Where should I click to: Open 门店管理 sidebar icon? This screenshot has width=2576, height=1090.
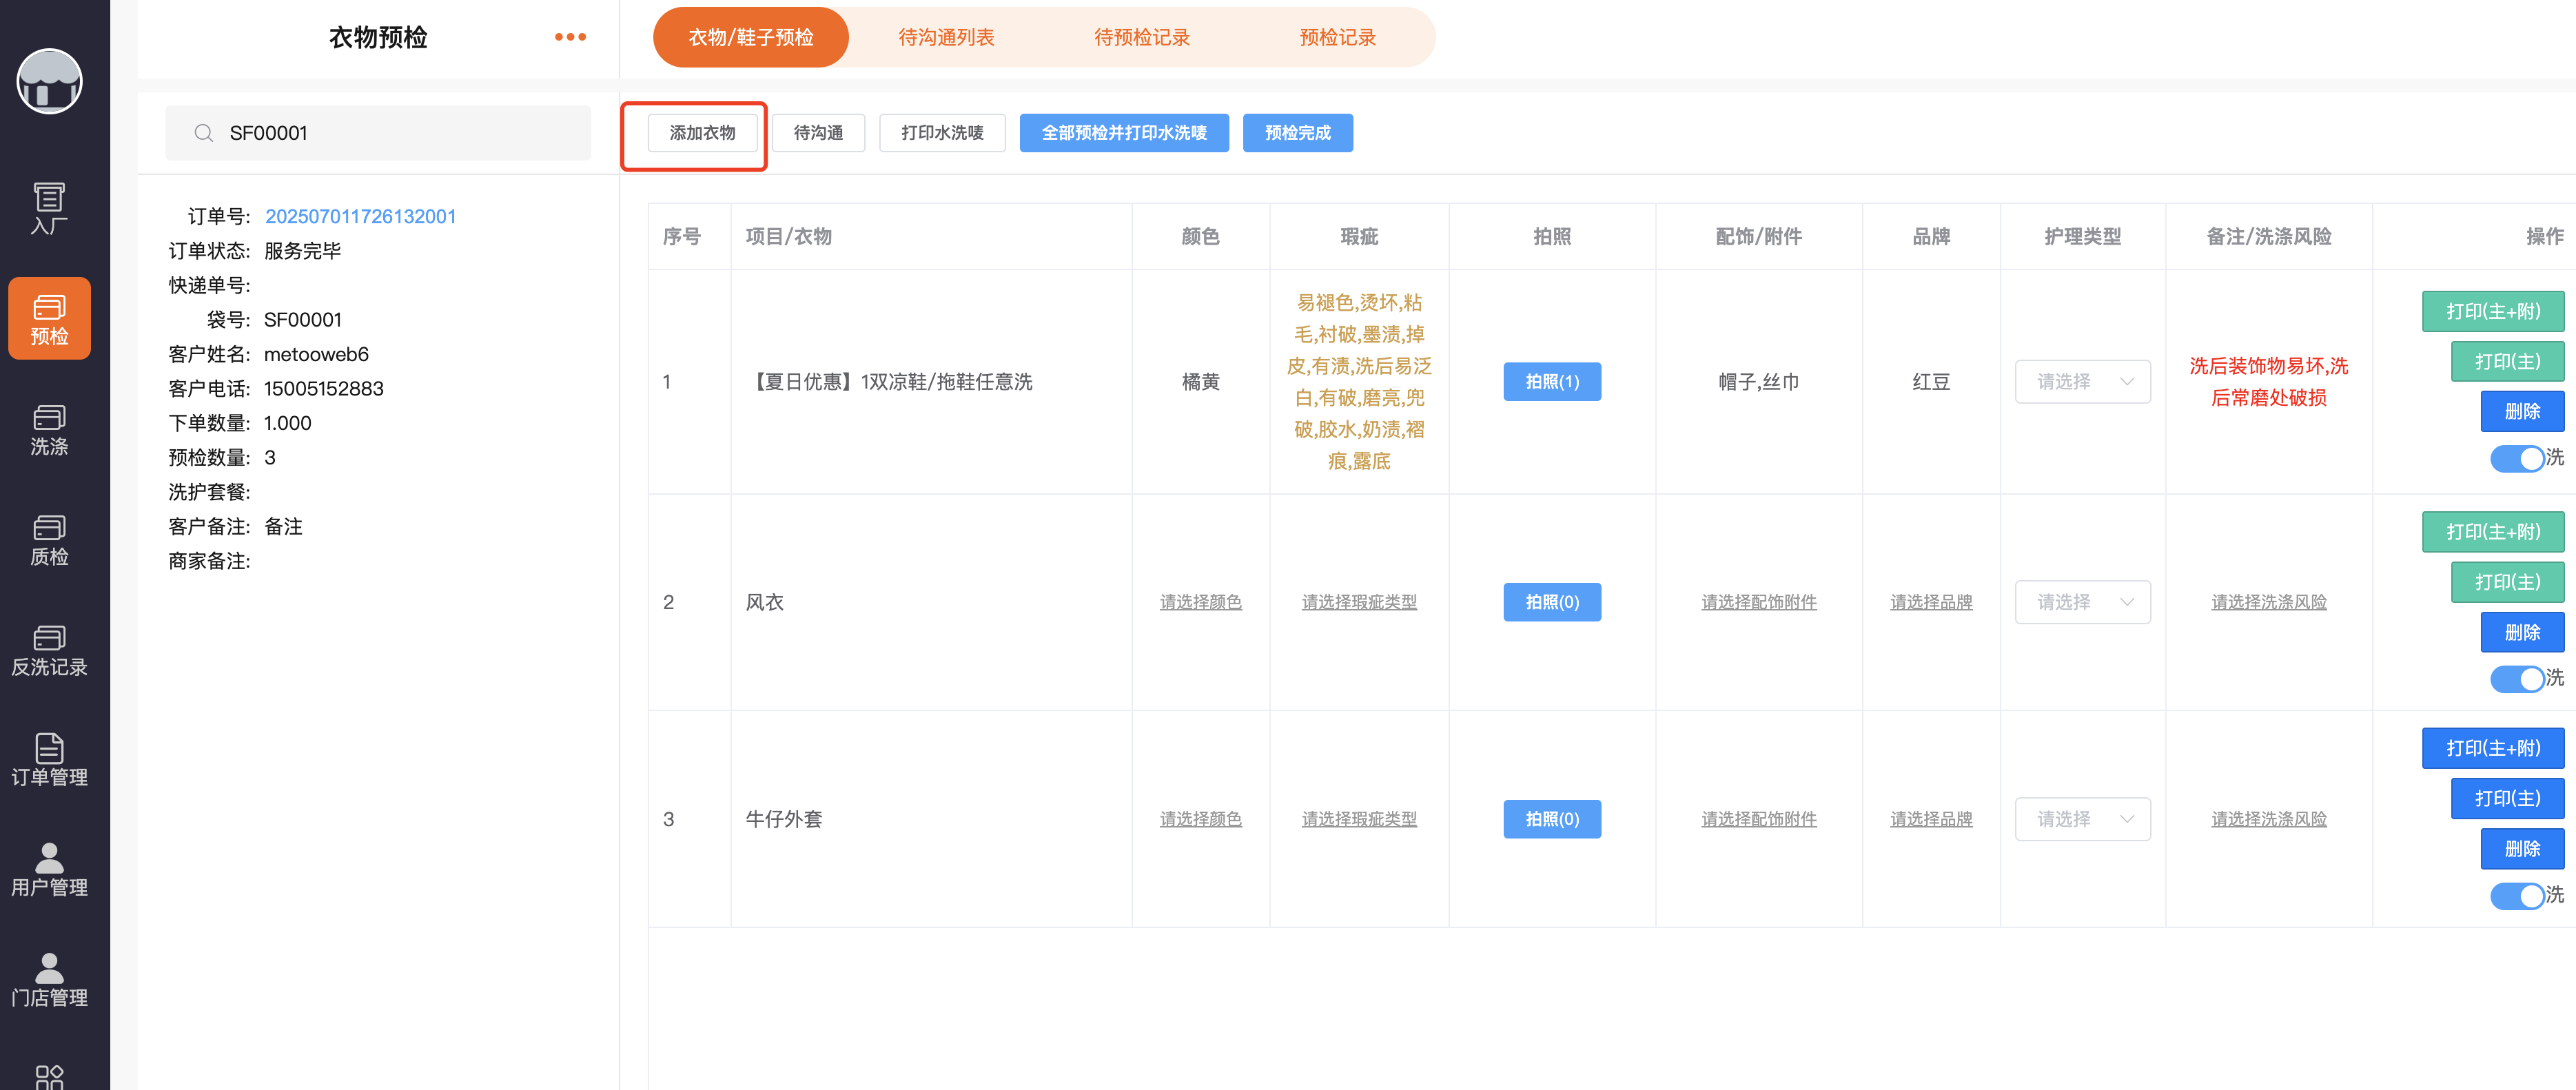tap(49, 980)
